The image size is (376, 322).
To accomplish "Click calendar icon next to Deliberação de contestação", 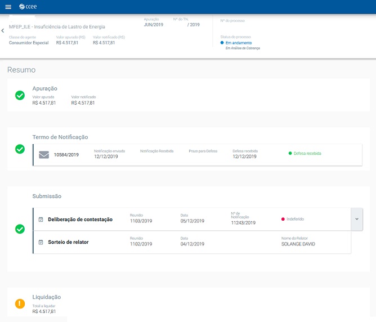I will pos(41,220).
